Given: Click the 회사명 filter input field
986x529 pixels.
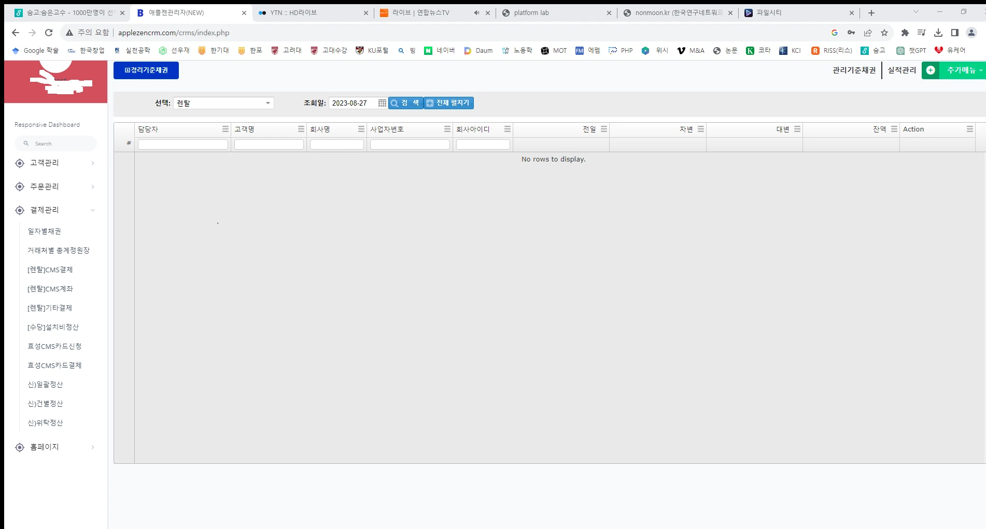Looking at the screenshot, I should [x=337, y=144].
